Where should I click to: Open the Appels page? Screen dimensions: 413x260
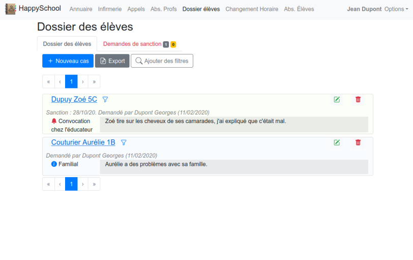point(136,9)
